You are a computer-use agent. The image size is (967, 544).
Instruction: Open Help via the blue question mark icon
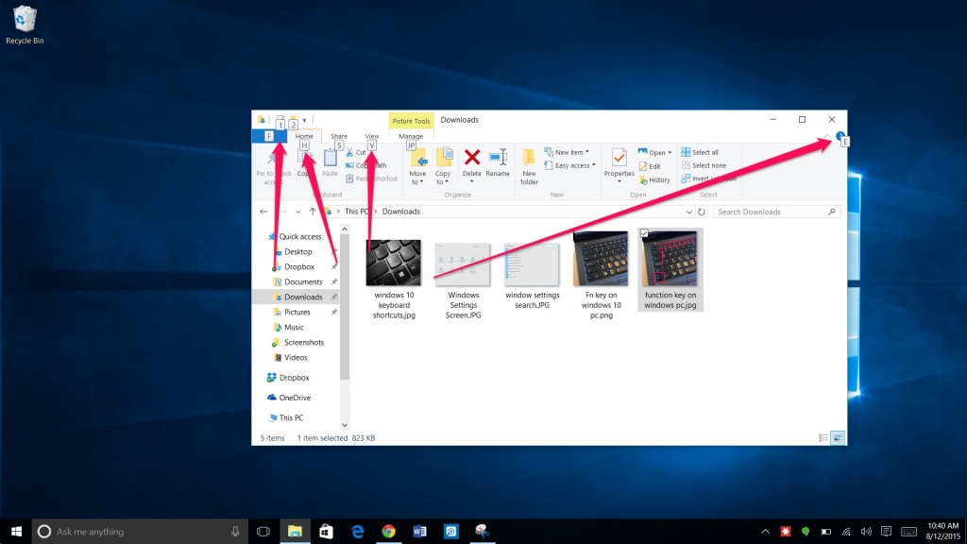(840, 135)
